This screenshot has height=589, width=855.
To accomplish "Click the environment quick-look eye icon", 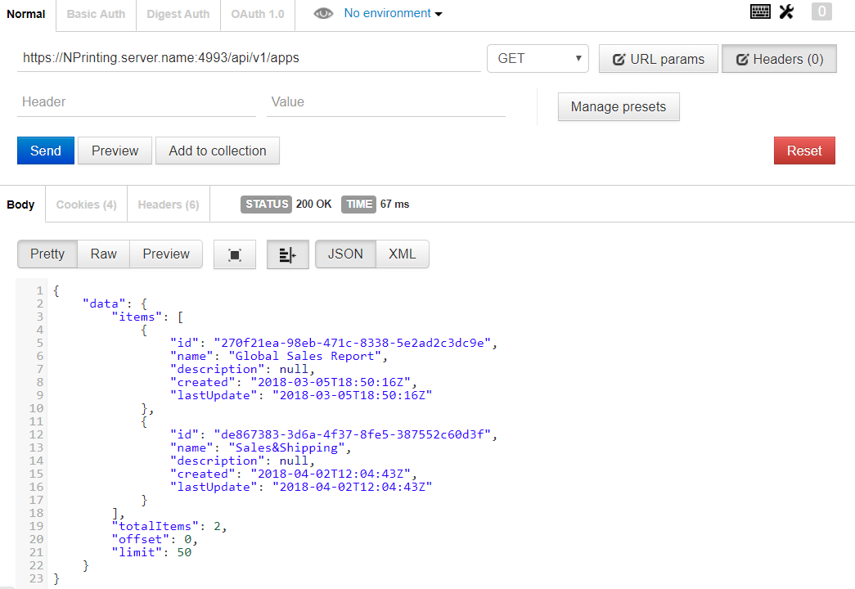I will (323, 13).
